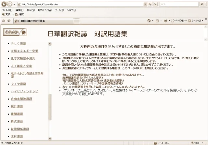Open the Home button dropdown arrow
208x145 pixels.
[x=153, y=21]
